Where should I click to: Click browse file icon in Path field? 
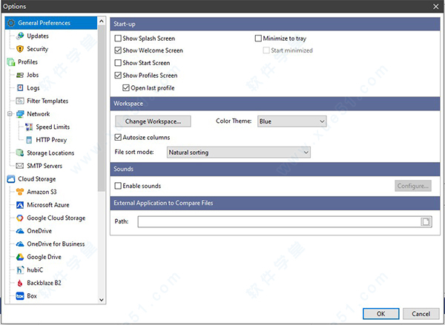pos(425,221)
